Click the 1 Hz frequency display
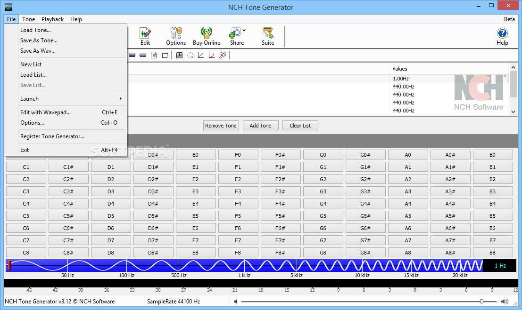The height and width of the screenshot is (310, 522). pyautogui.click(x=500, y=265)
